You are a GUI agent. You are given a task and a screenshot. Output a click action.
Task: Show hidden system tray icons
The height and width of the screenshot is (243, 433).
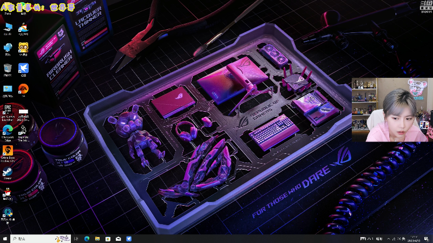coord(389,239)
